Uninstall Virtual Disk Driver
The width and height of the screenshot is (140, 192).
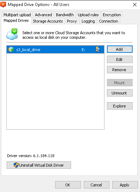(x=39, y=165)
